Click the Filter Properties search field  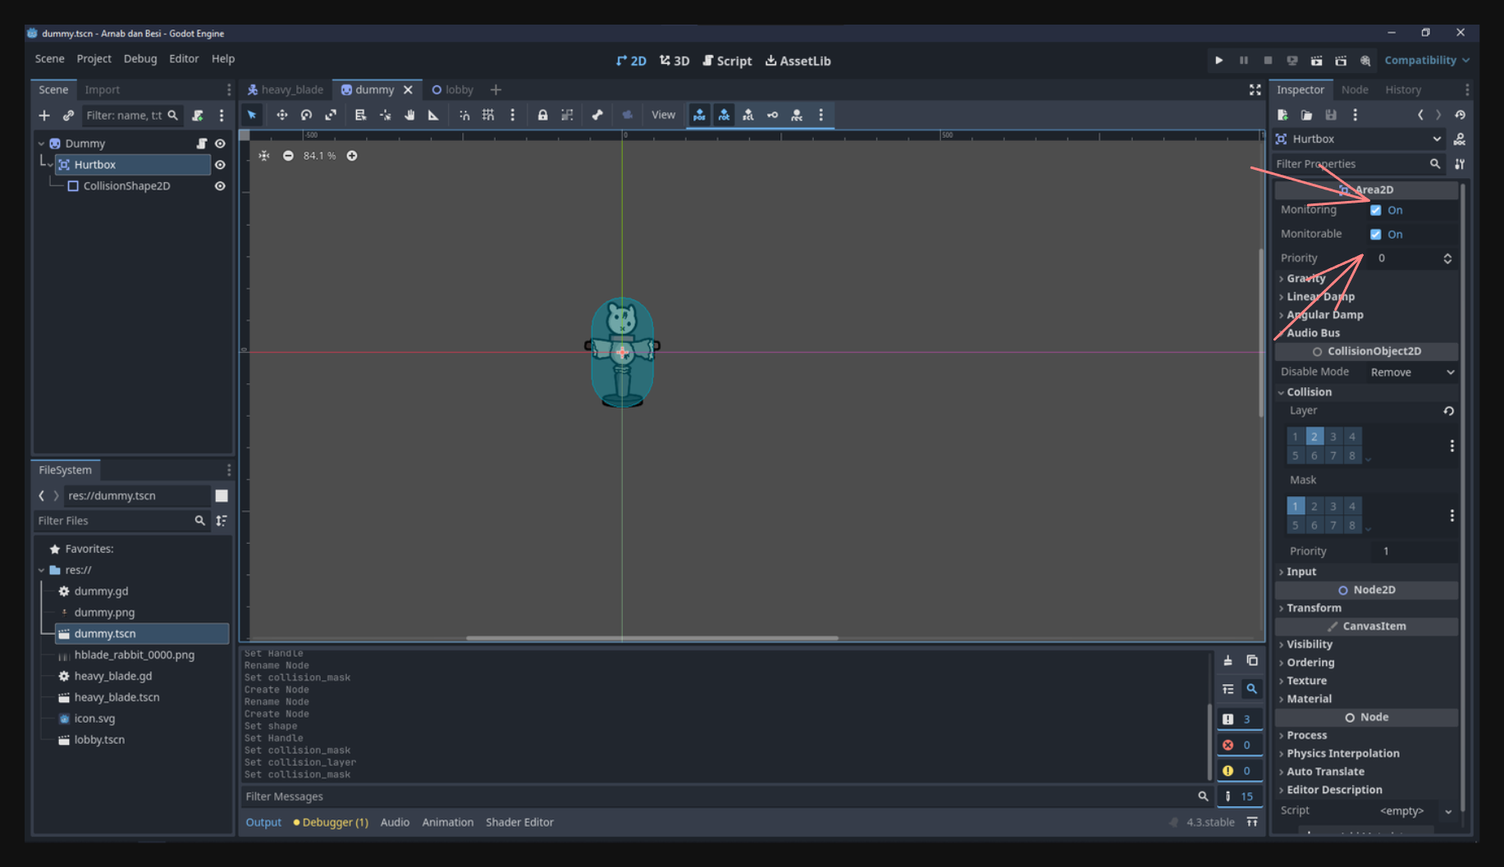point(1359,164)
